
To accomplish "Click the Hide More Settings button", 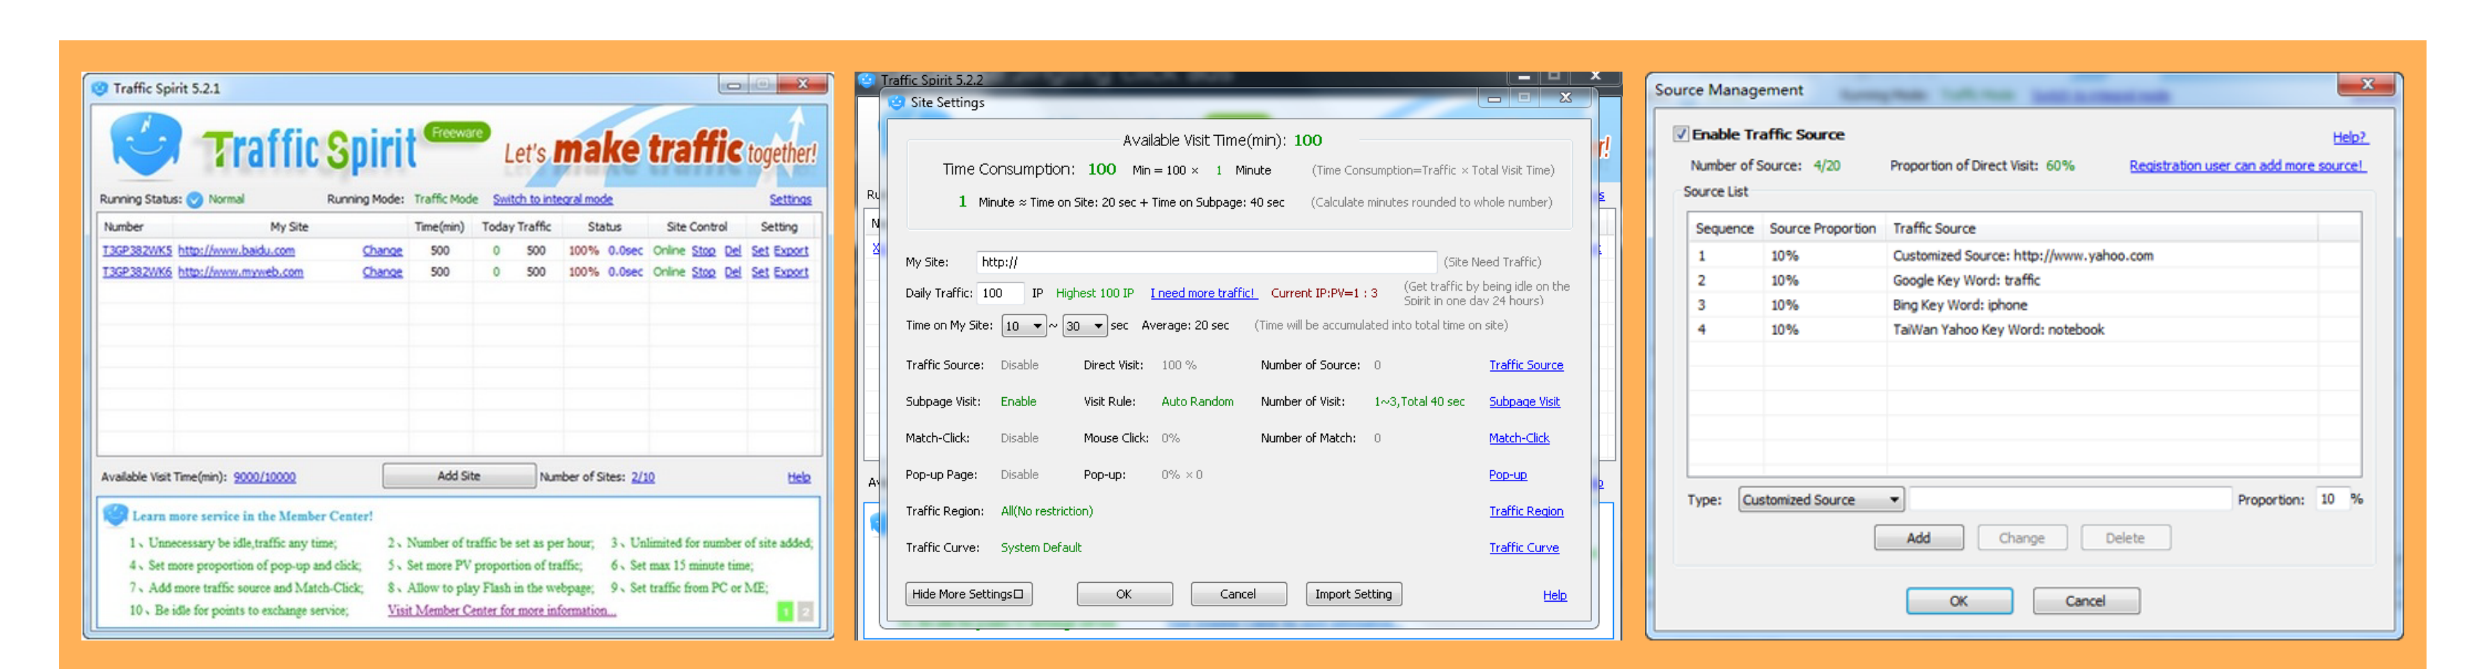I will pos(969,594).
